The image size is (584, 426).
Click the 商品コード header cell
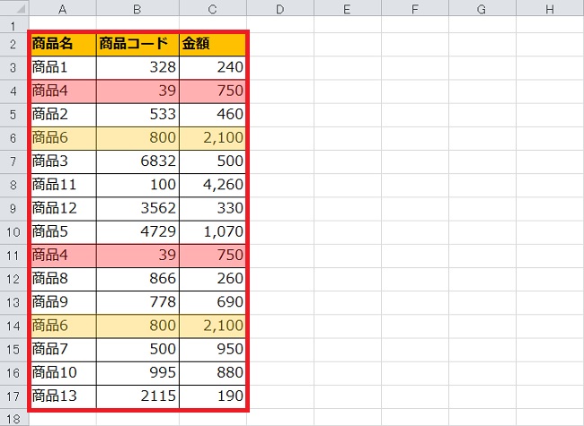(x=137, y=44)
